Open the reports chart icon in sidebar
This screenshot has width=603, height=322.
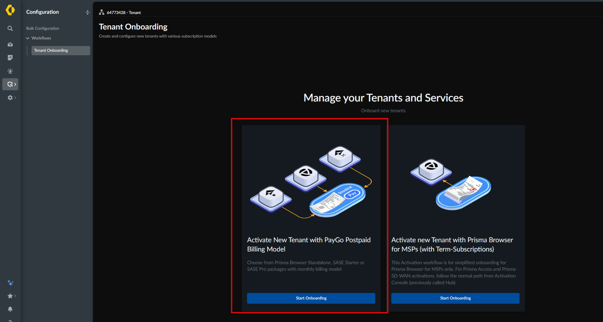[x=10, y=58]
